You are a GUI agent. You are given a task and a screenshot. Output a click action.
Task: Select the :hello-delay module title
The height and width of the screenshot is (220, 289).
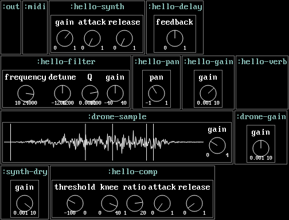175,7
